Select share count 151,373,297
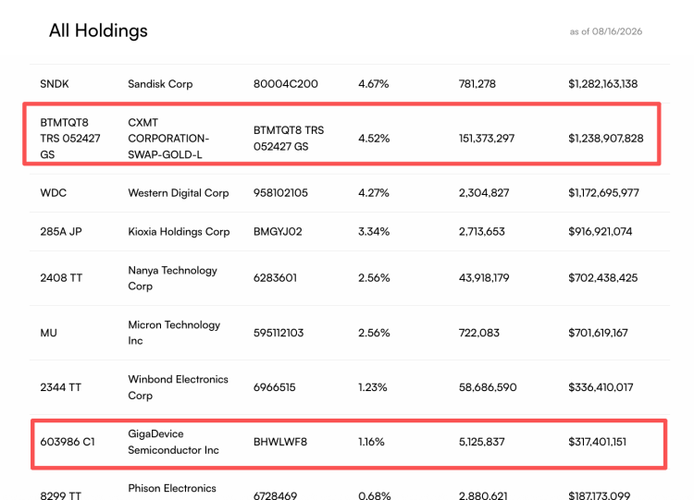The image size is (694, 500). click(487, 139)
